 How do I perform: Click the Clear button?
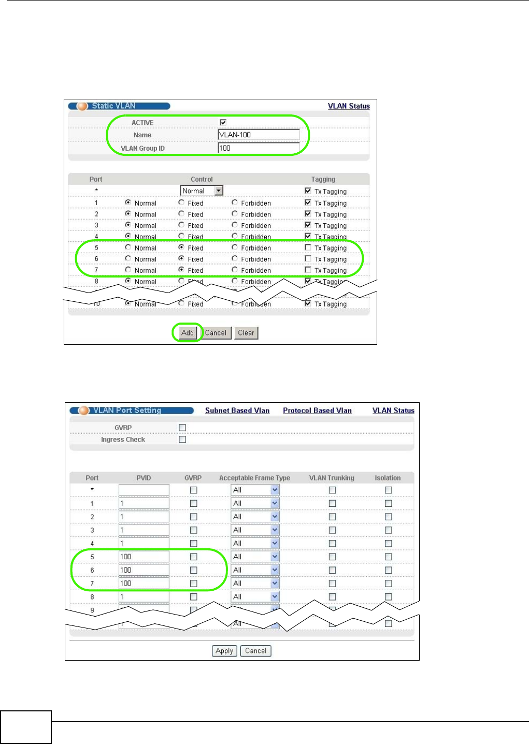click(246, 333)
